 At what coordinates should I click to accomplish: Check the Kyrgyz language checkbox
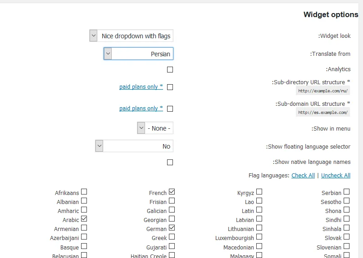[x=259, y=192]
